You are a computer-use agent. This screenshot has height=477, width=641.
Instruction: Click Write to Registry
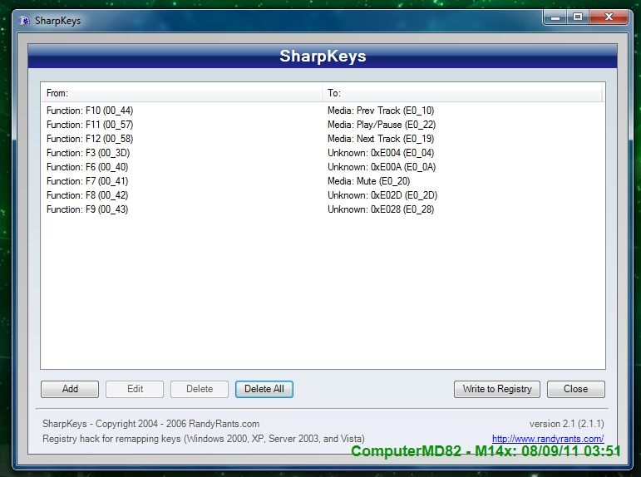pyautogui.click(x=497, y=389)
